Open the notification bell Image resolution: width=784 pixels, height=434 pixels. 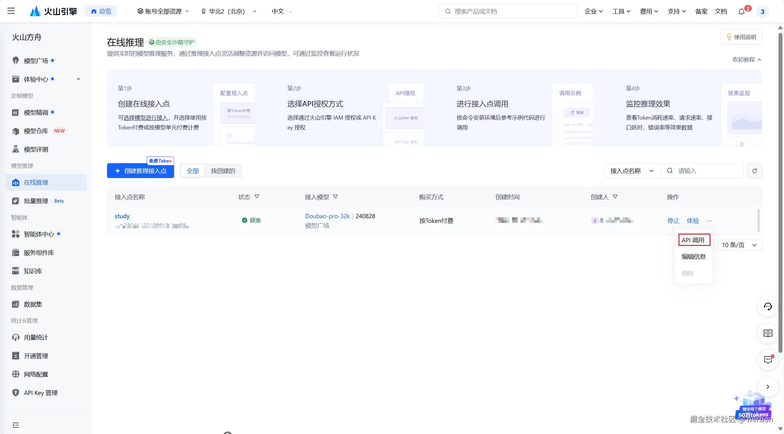pos(741,12)
